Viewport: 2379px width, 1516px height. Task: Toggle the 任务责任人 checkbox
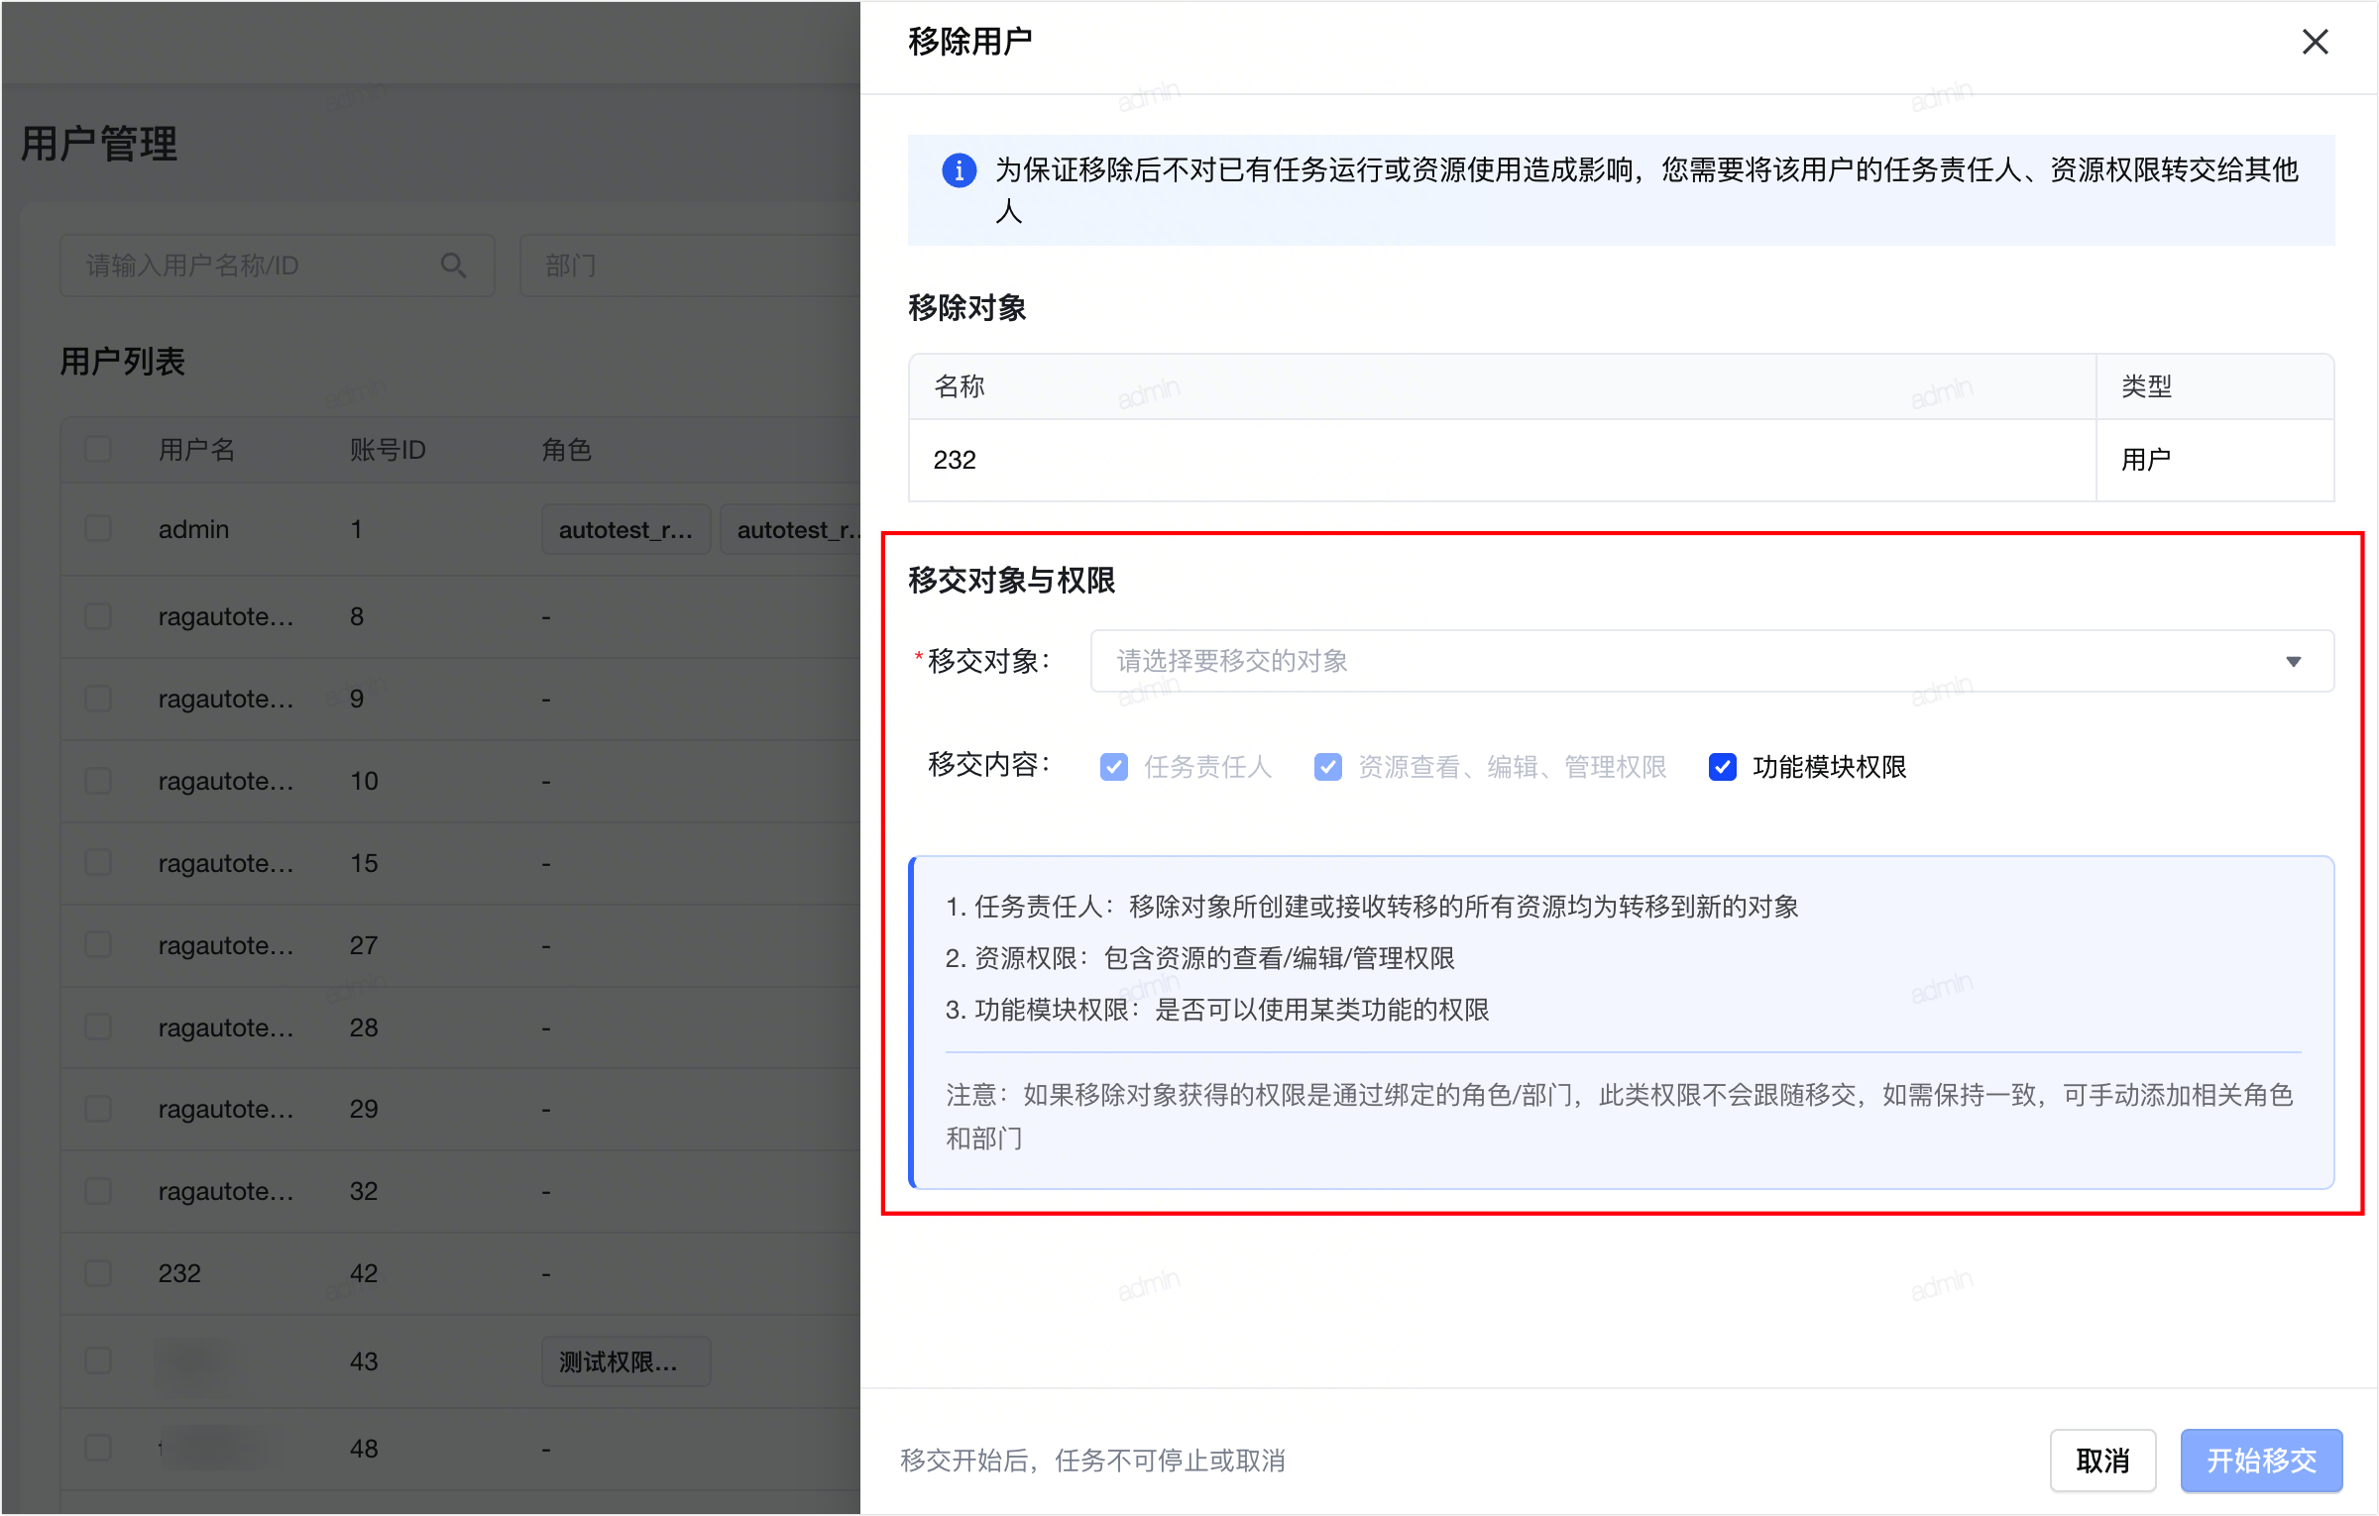pyautogui.click(x=1113, y=767)
